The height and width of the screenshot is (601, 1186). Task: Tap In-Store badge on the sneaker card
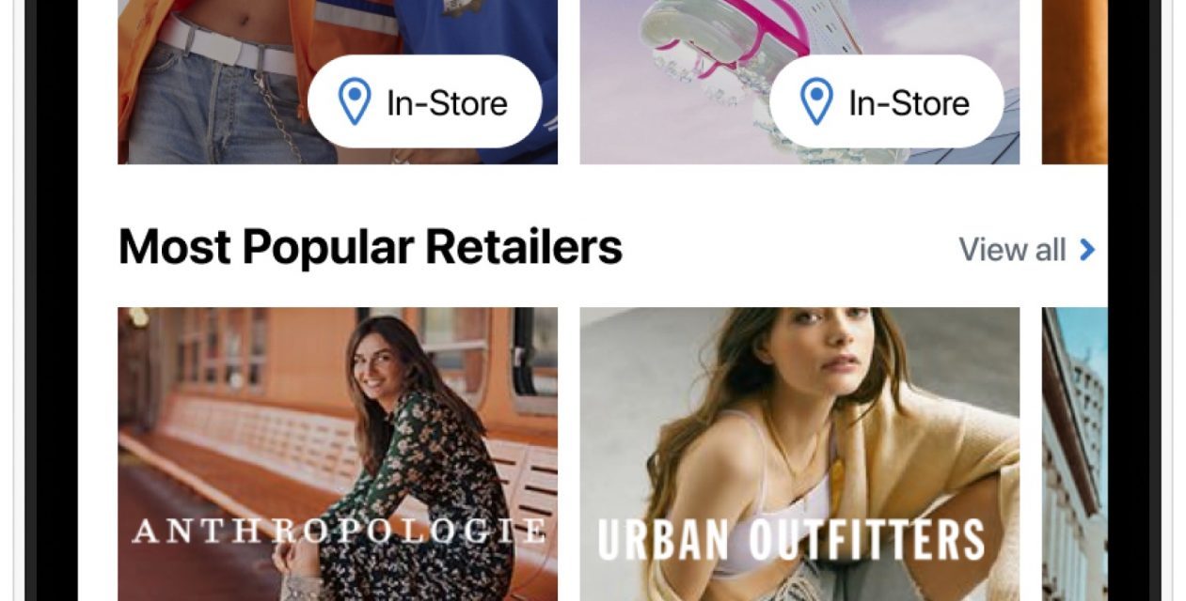(886, 101)
